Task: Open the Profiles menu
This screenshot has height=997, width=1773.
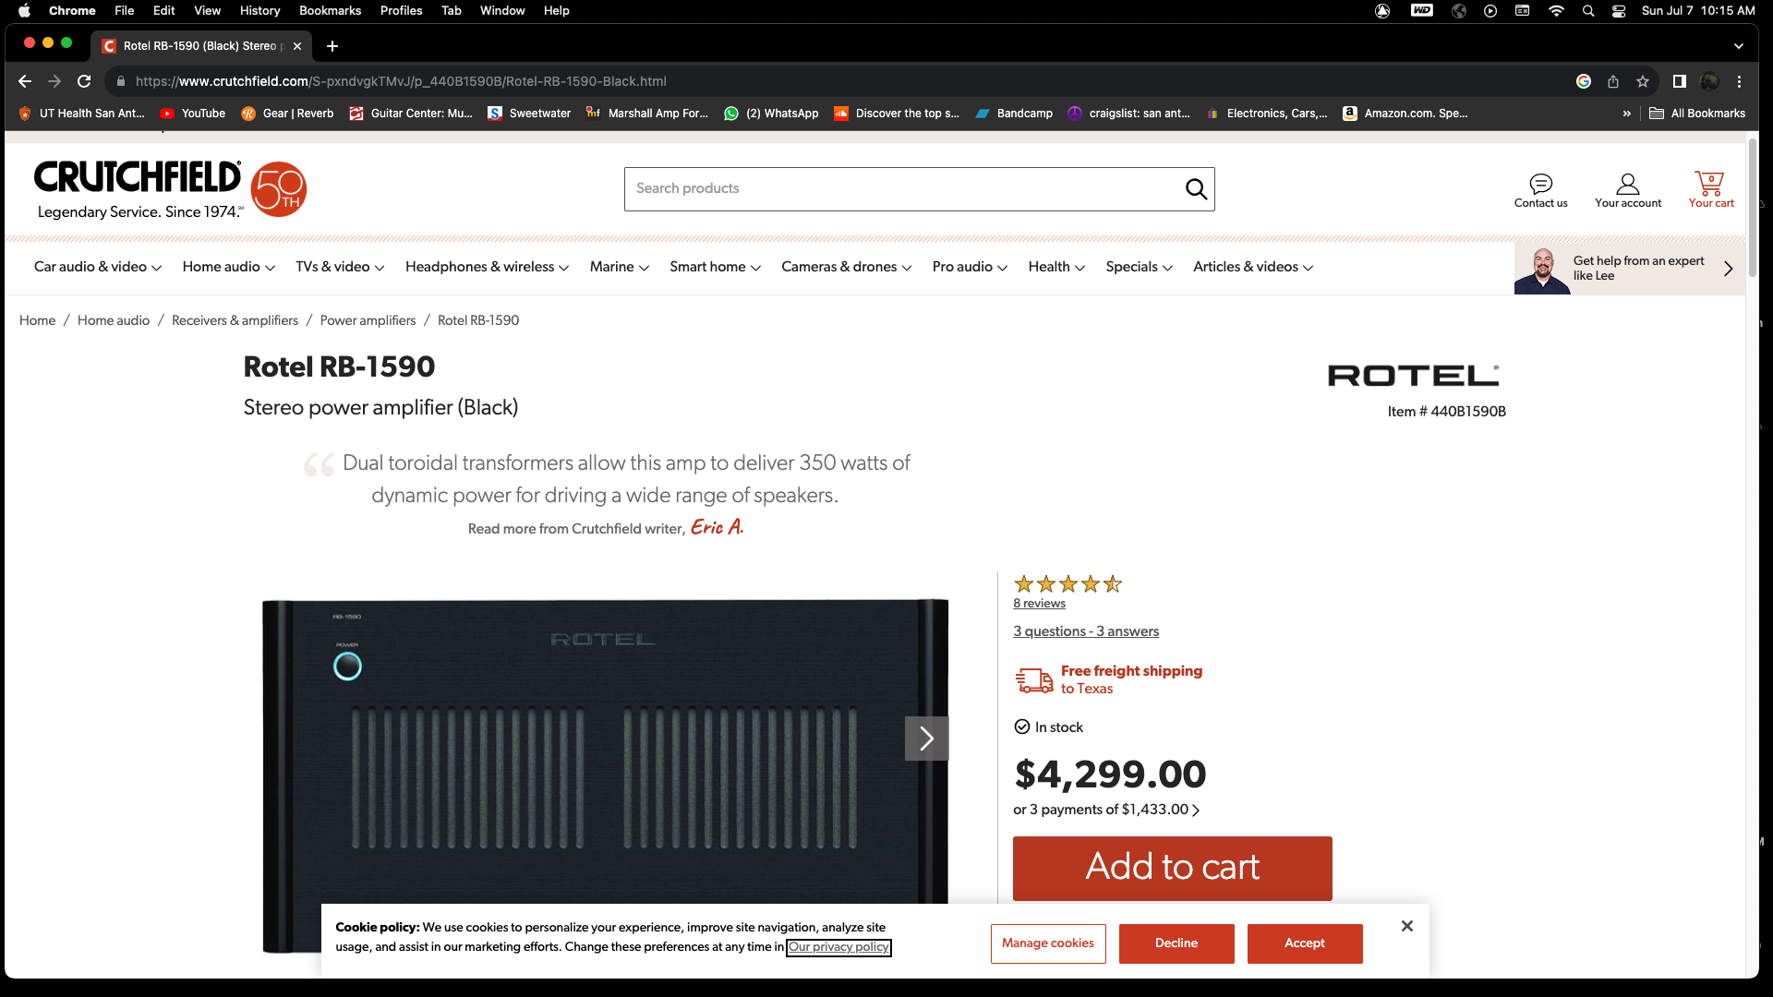Action: tap(402, 11)
